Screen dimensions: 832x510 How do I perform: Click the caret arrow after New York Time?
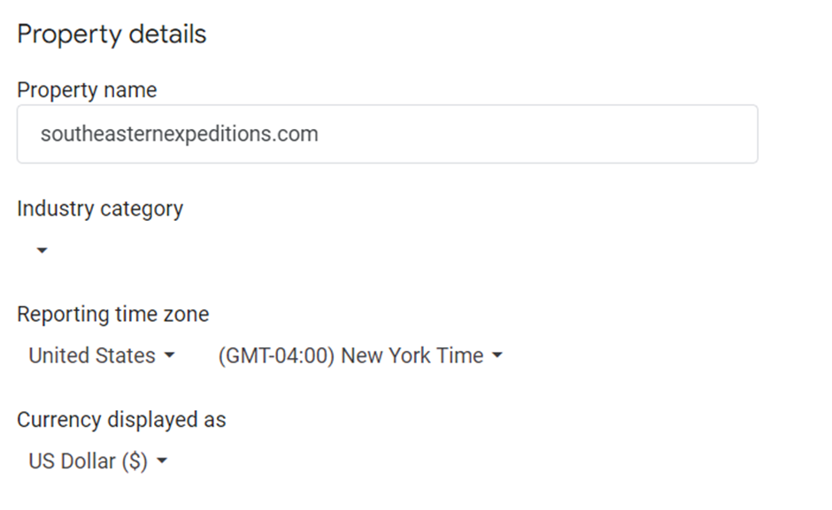click(x=497, y=356)
